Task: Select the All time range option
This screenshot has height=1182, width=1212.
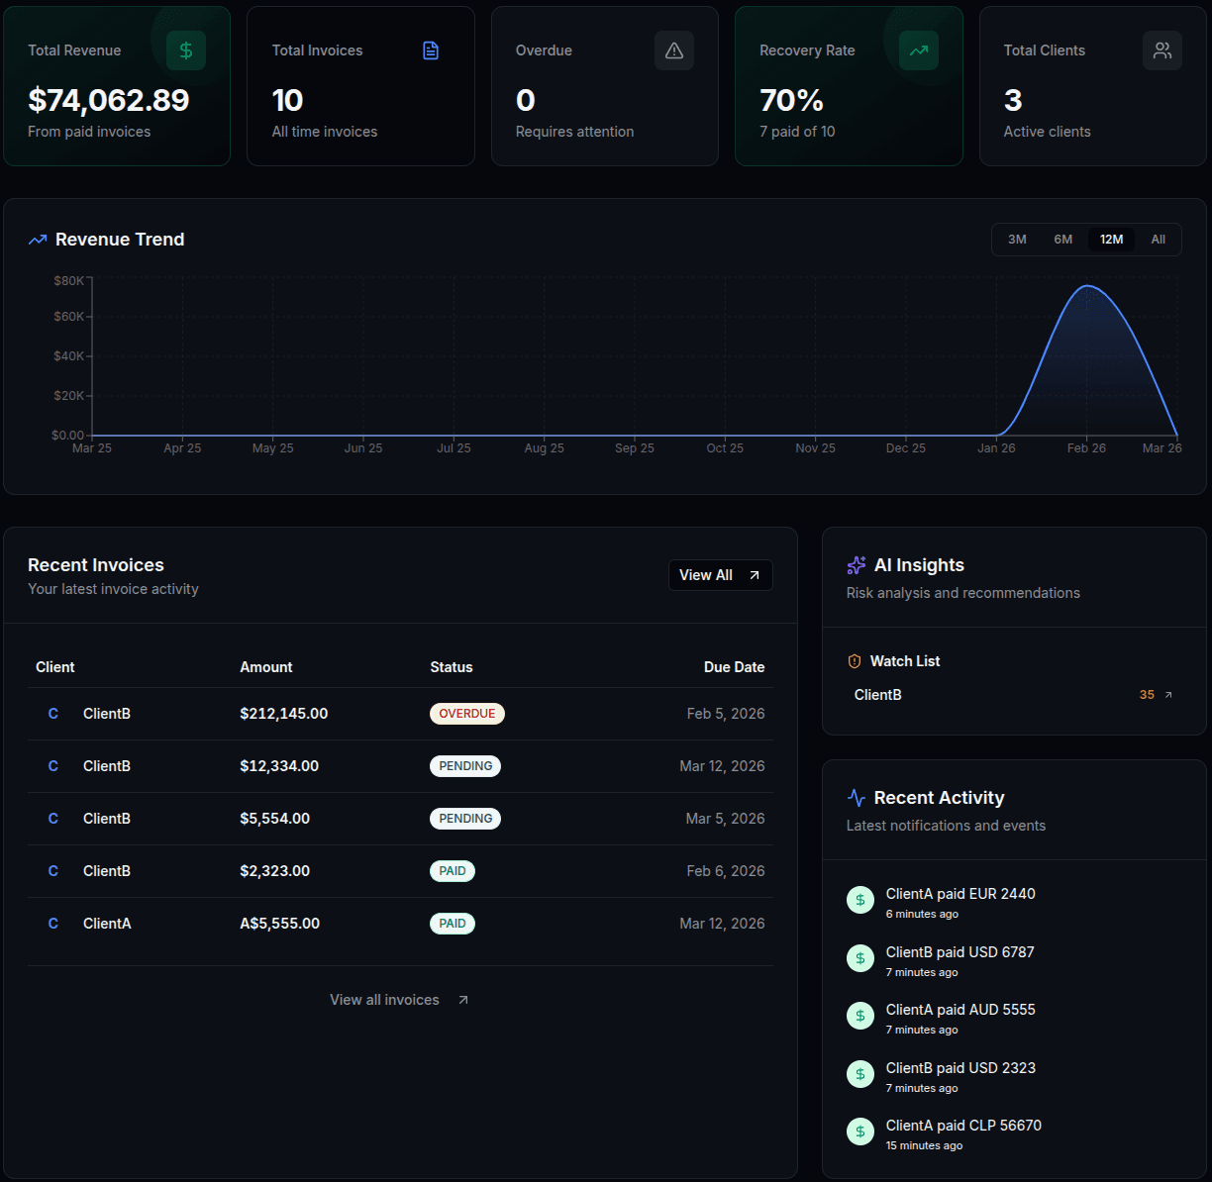Action: [1159, 239]
